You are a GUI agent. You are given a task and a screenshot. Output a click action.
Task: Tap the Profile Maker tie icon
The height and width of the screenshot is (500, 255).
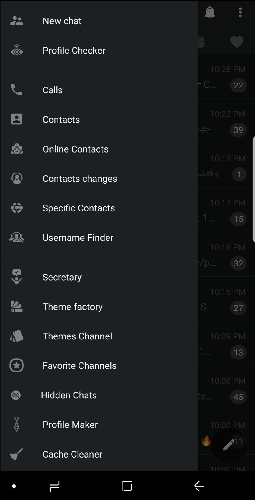(17, 424)
